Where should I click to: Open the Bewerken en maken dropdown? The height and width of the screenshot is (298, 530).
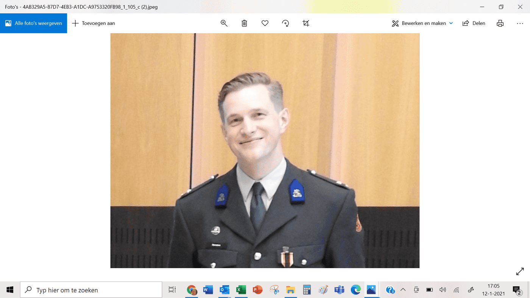[x=422, y=23]
